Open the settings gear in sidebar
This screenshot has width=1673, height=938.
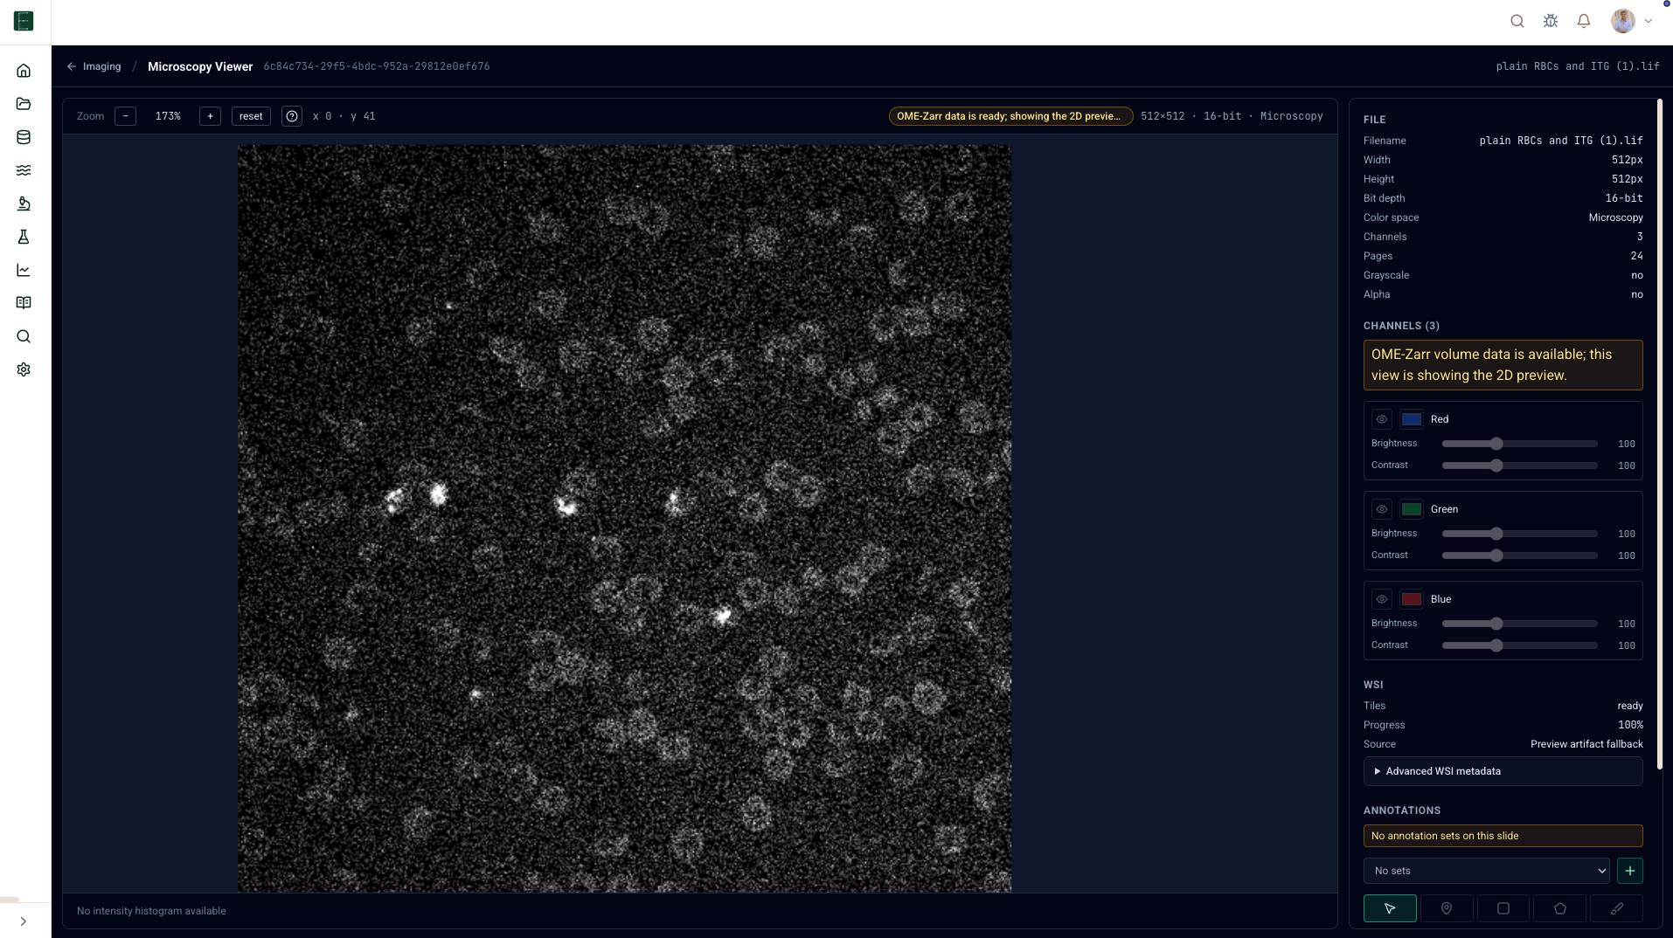pos(24,369)
